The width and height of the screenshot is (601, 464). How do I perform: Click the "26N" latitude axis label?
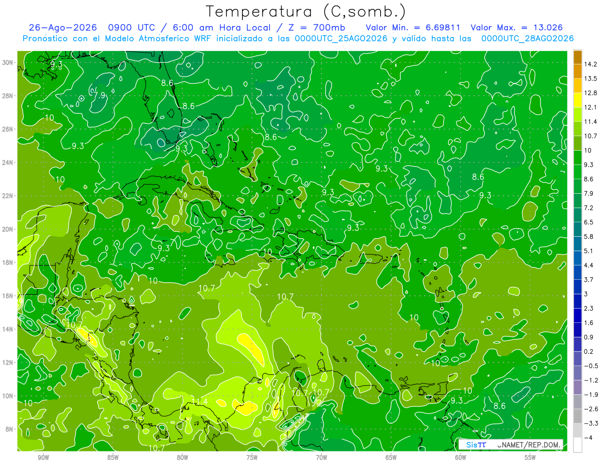point(8,129)
